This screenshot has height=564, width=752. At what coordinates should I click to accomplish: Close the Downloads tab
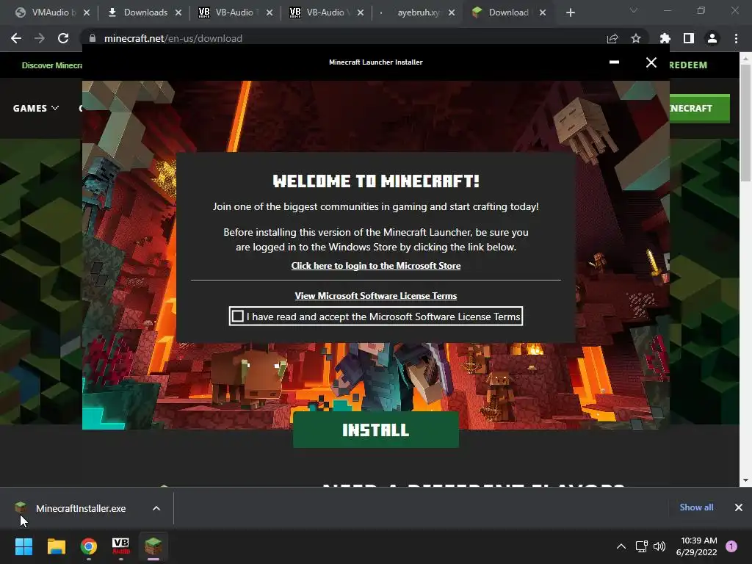point(178,12)
